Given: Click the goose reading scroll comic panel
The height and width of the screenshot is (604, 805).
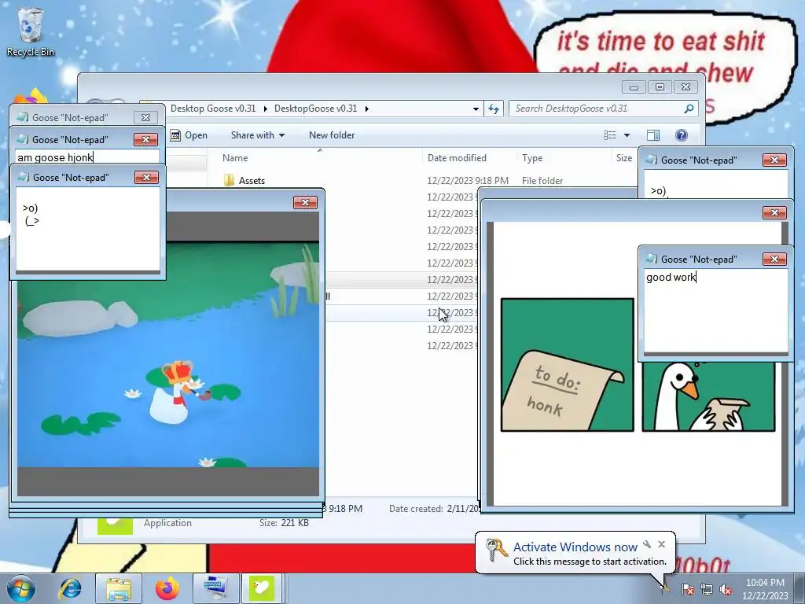Looking at the screenshot, I should coord(708,396).
